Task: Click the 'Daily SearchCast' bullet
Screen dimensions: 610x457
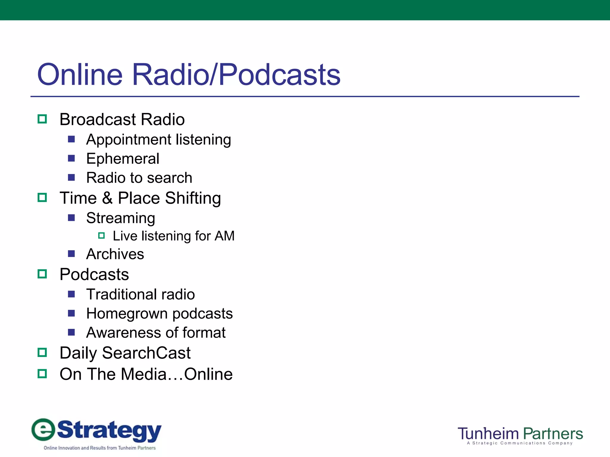Action: [x=125, y=353]
